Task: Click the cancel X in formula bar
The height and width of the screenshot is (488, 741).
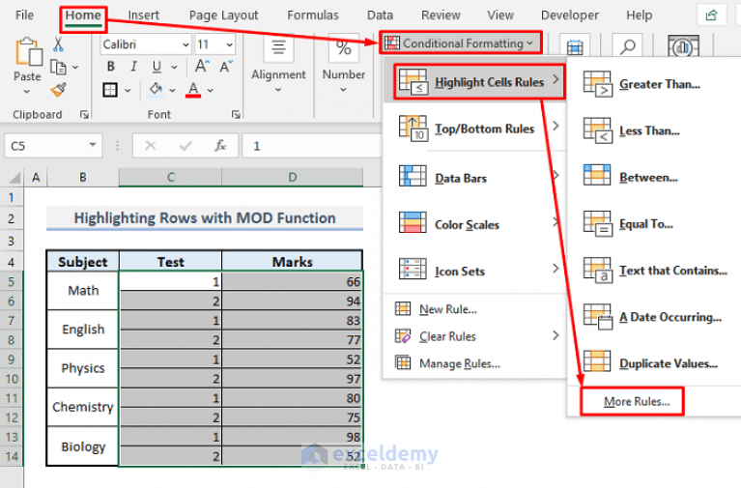Action: coord(151,146)
